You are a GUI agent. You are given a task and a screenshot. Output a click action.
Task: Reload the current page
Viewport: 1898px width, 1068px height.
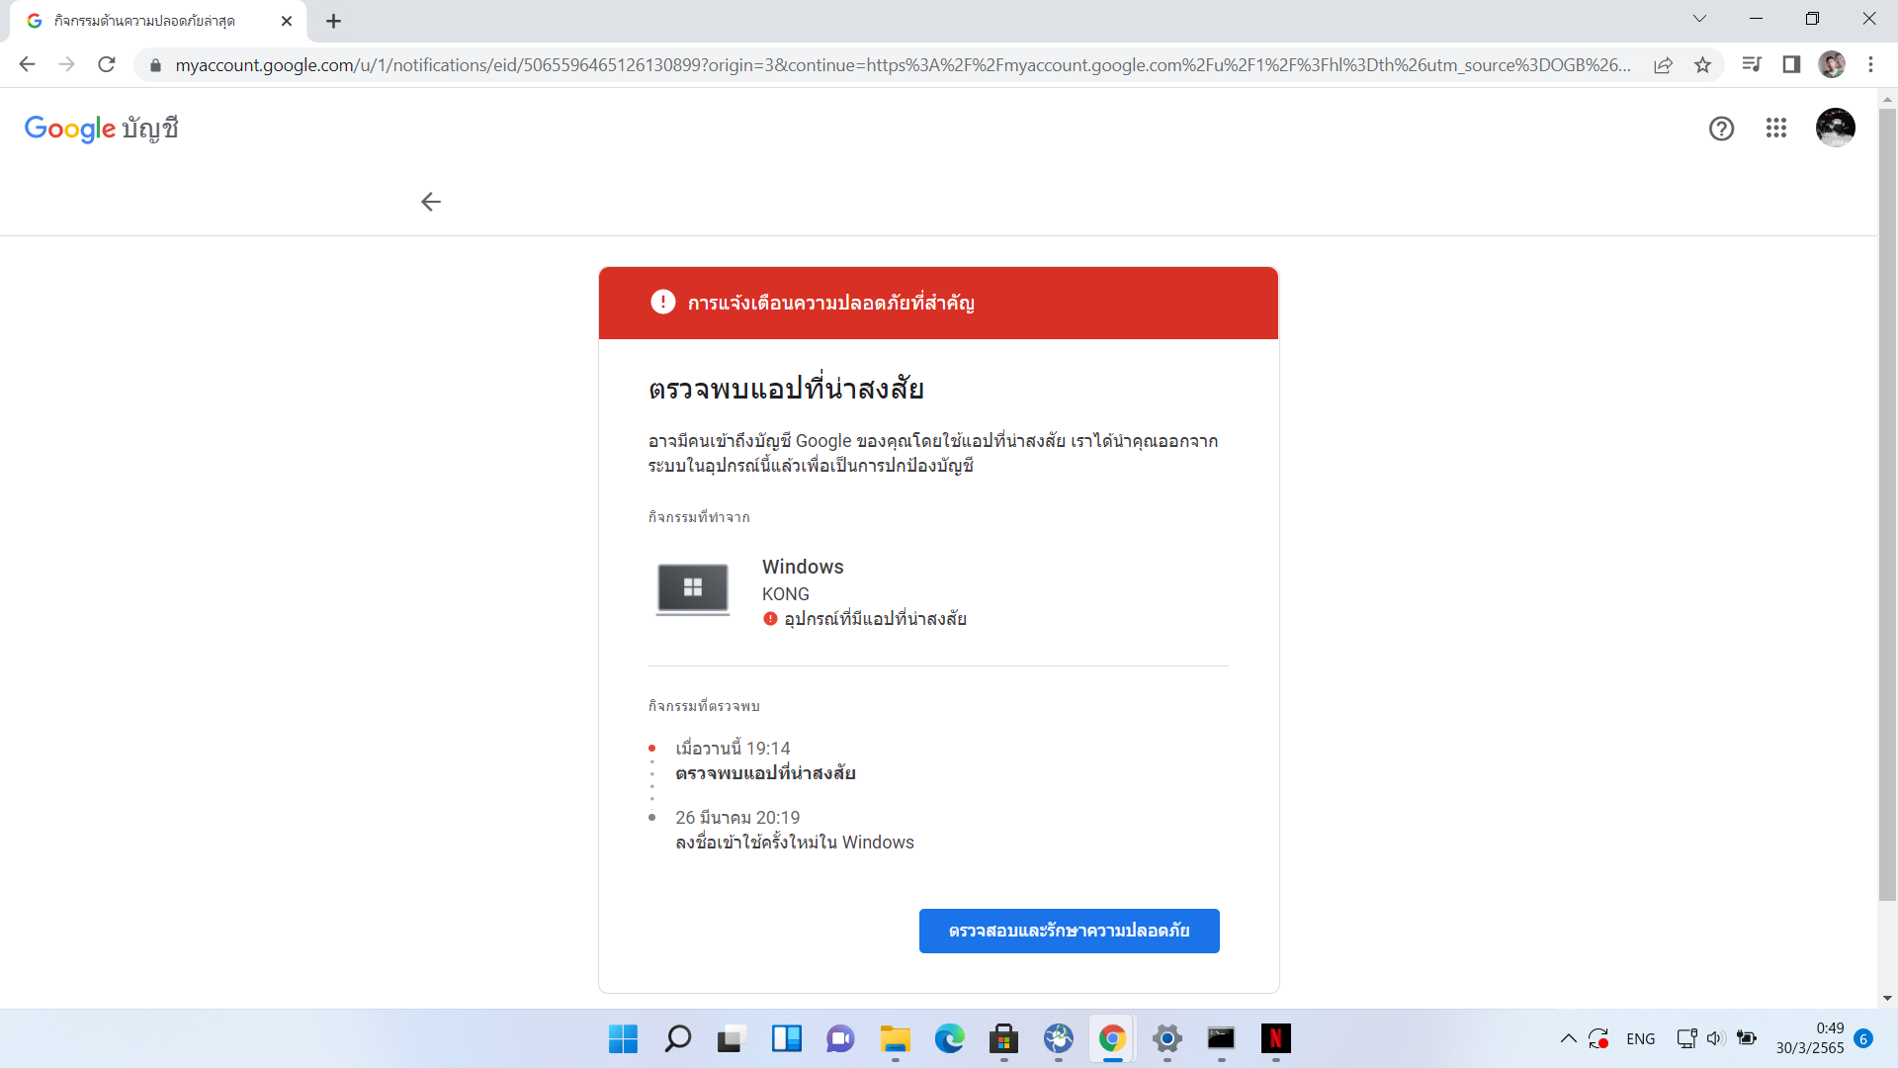pyautogui.click(x=107, y=64)
